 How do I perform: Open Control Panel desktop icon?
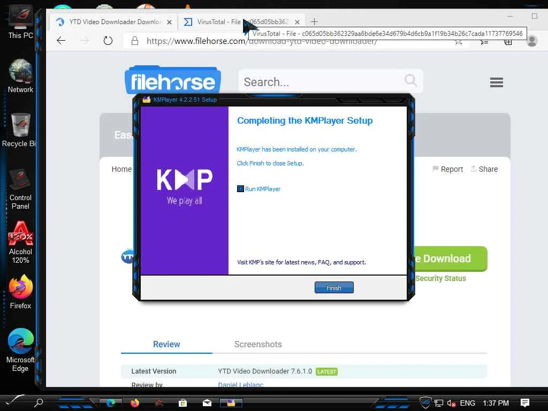tap(20, 189)
